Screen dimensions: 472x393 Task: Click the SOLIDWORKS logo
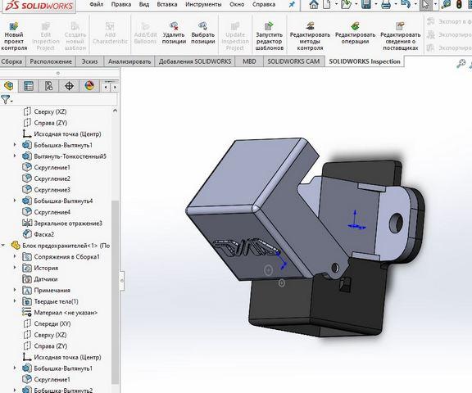click(39, 6)
